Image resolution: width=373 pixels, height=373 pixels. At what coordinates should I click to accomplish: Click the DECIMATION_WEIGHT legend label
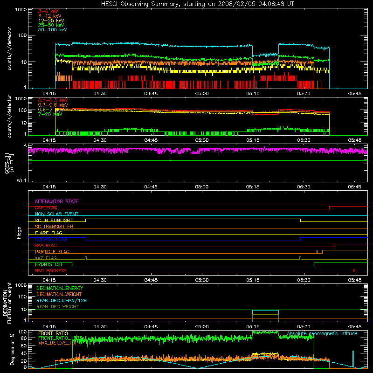(59, 294)
